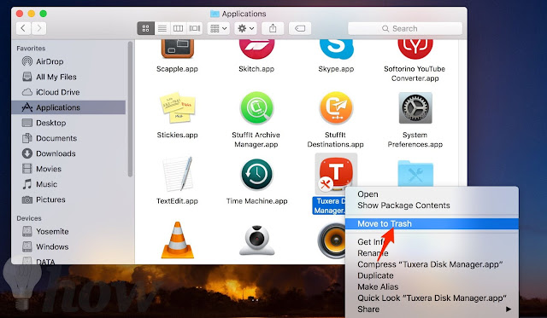Open the Action gear menu
Screen dimensions: 547x318
point(245,28)
